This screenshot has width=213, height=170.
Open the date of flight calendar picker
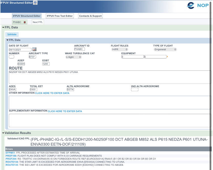pos(34,49)
